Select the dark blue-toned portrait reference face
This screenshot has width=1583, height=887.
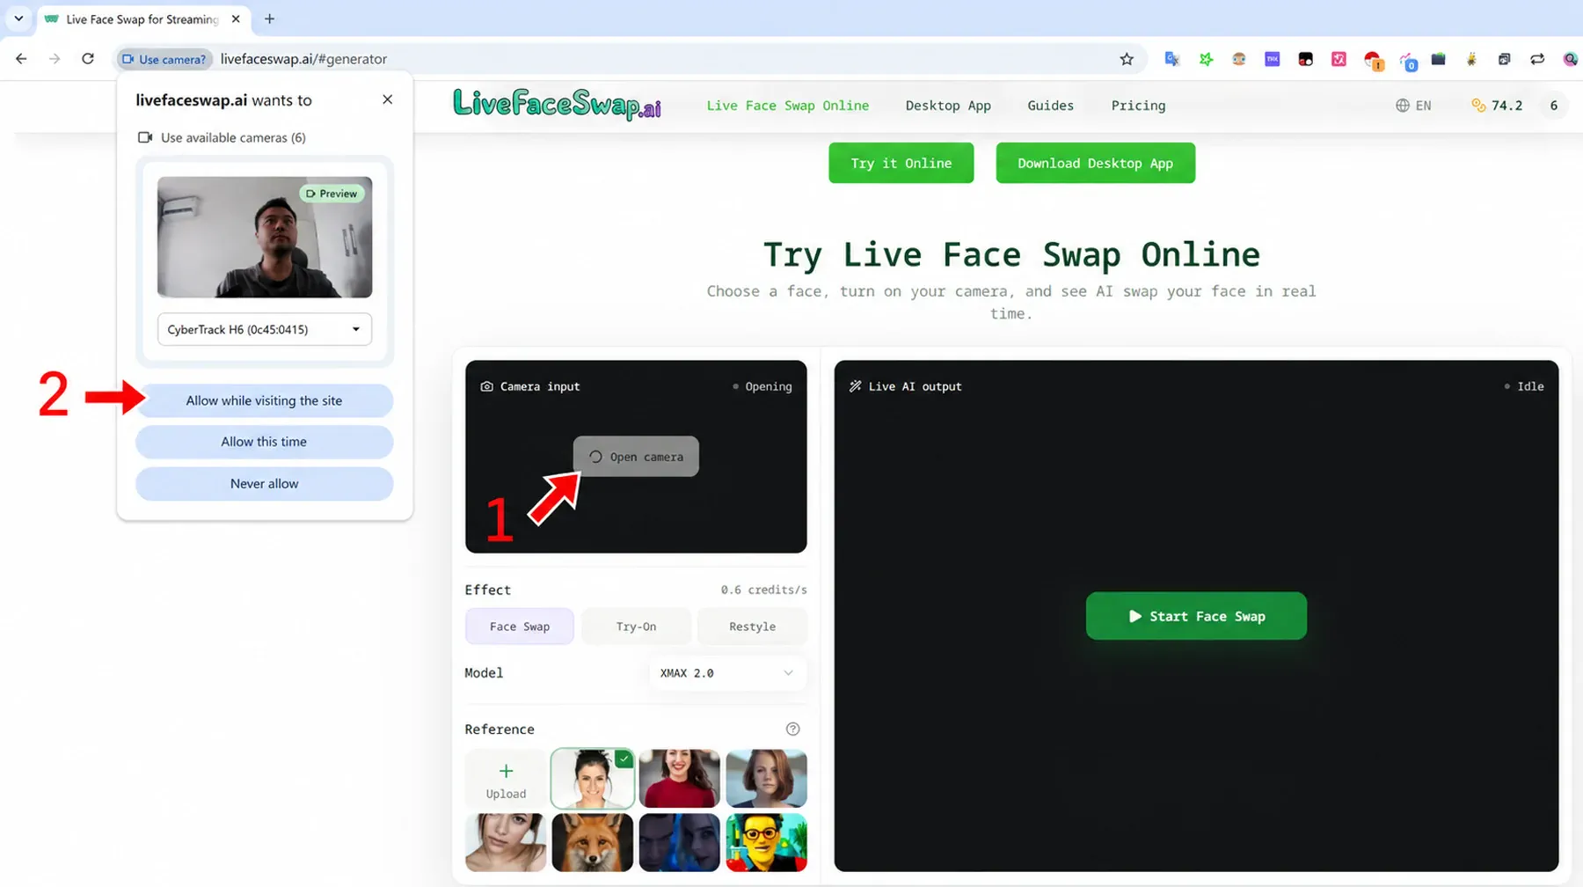click(x=680, y=843)
